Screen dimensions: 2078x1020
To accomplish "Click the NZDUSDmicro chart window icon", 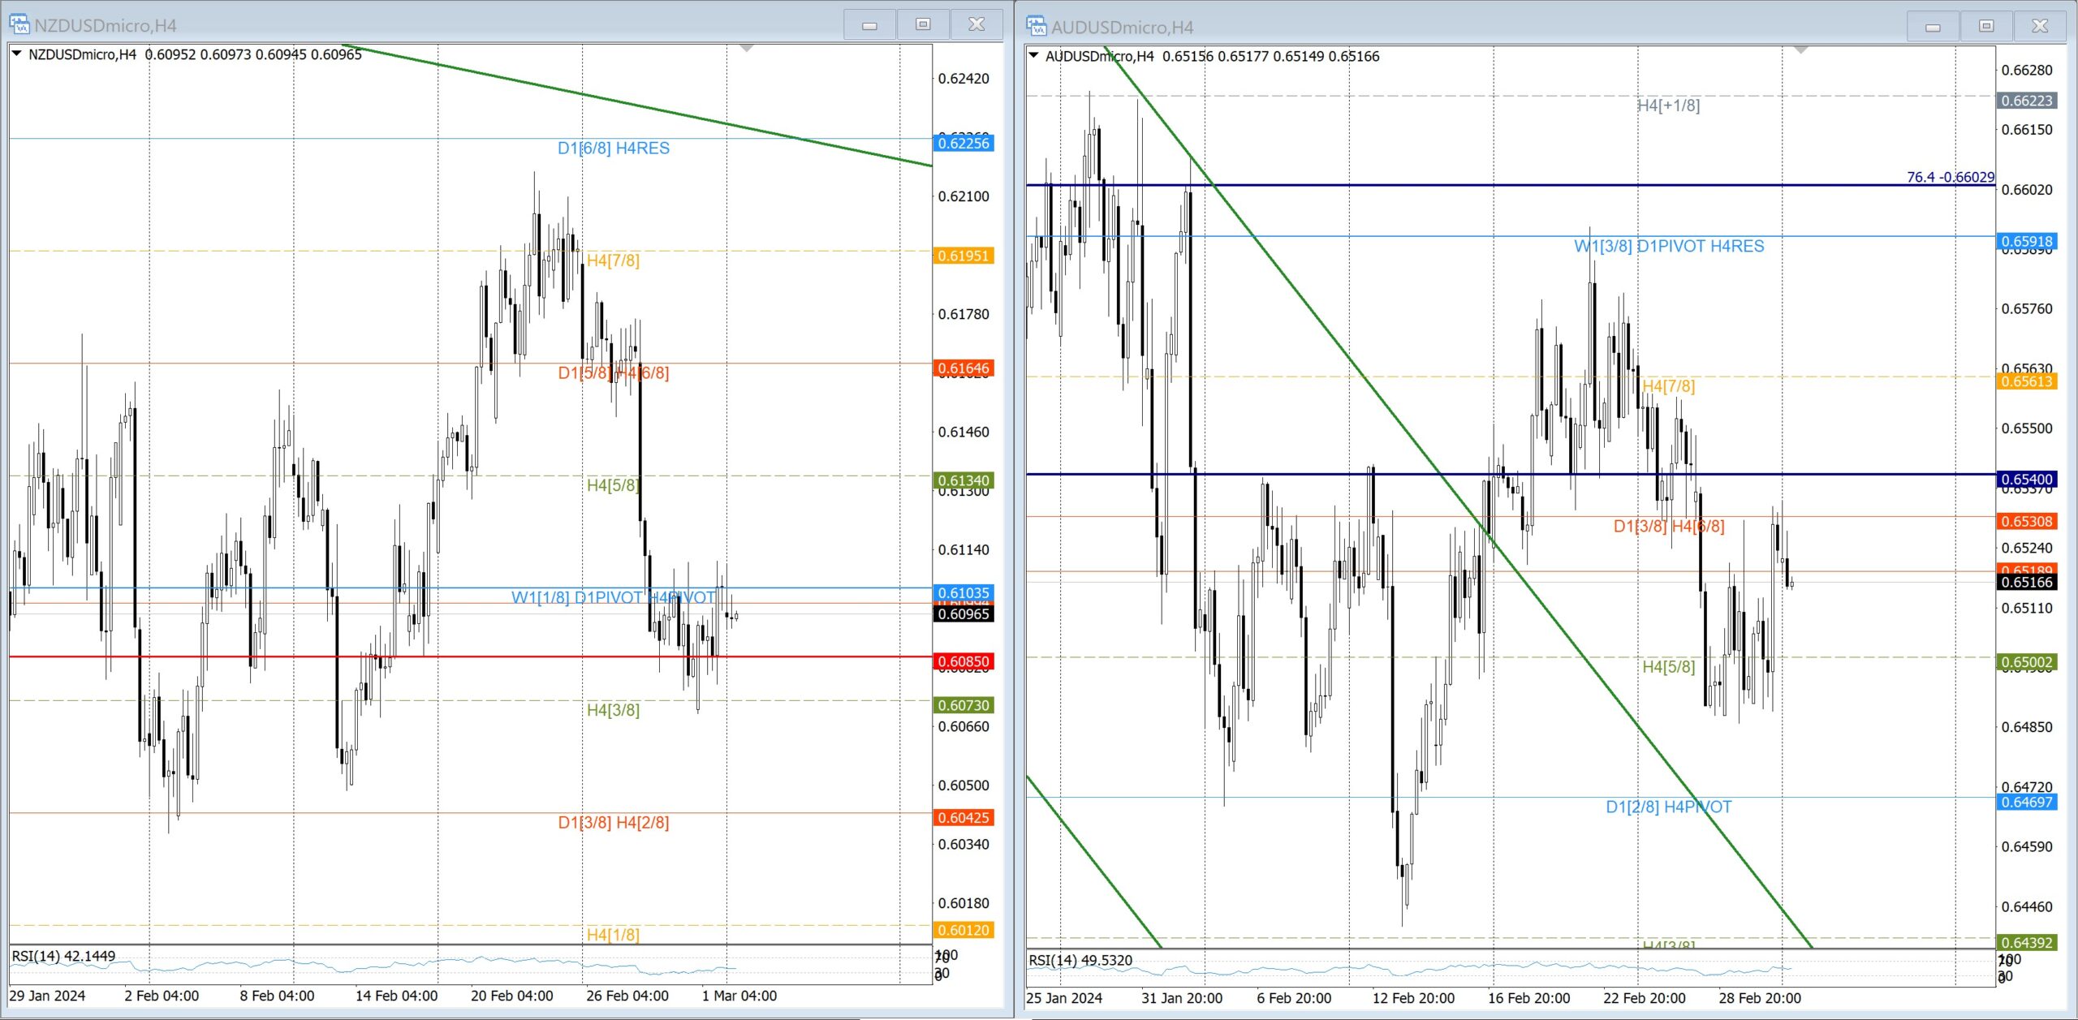I will 19,24.
